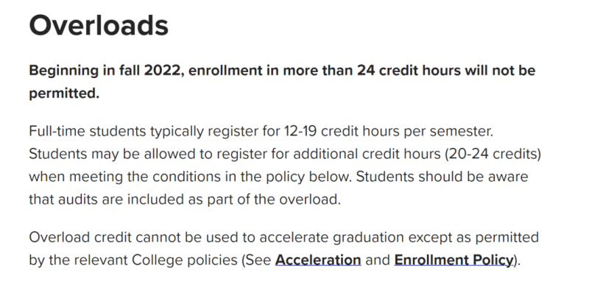The image size is (589, 287).
Task: Open the Acceleration policy link
Action: pos(318,260)
